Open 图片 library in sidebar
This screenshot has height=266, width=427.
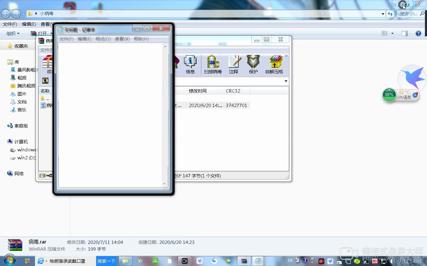tap(19, 94)
